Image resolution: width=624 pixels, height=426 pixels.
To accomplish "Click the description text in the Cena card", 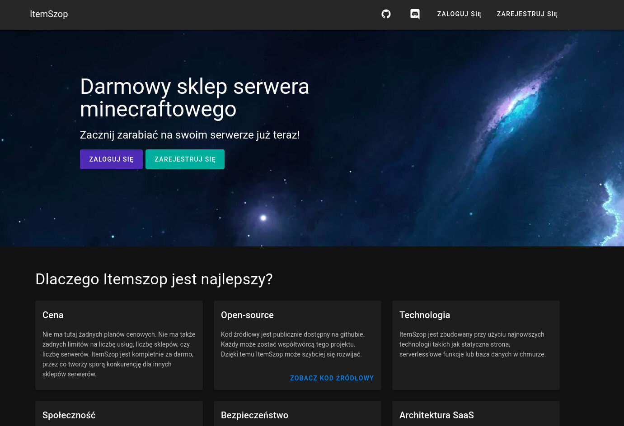I will tap(119, 354).
